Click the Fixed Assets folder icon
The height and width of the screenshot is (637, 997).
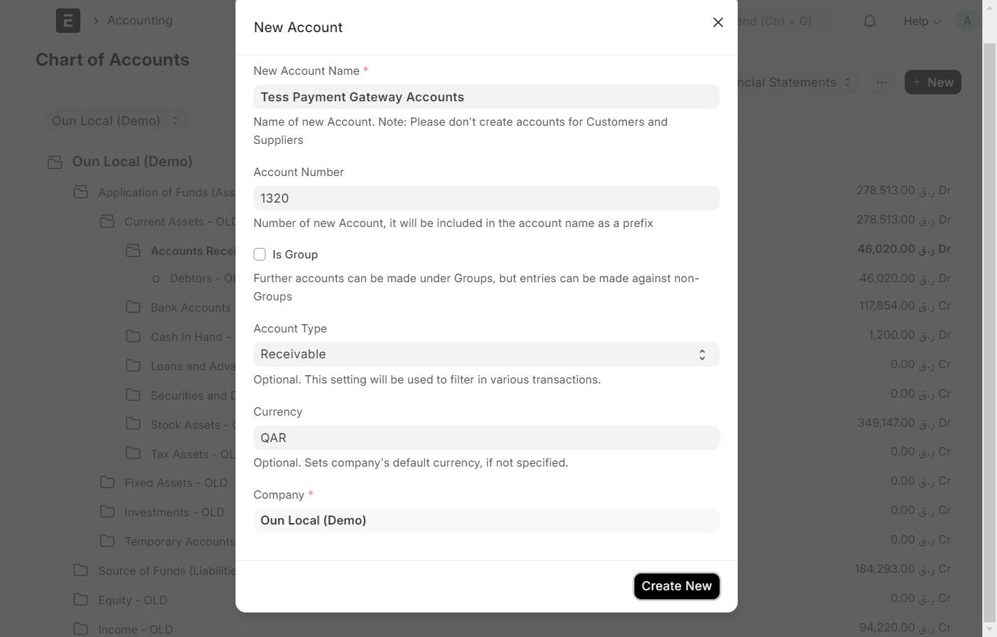coord(107,482)
